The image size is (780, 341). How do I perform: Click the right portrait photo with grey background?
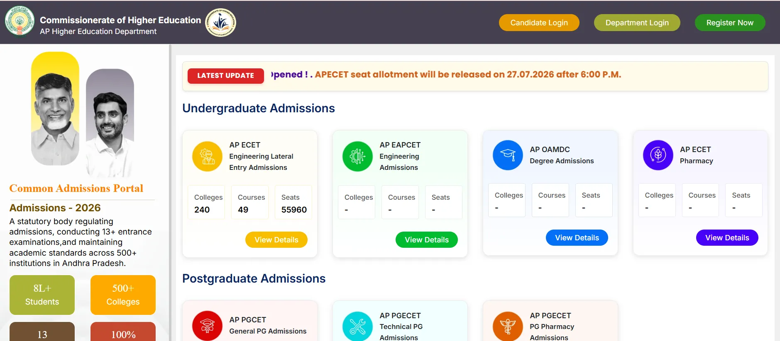[110, 123]
